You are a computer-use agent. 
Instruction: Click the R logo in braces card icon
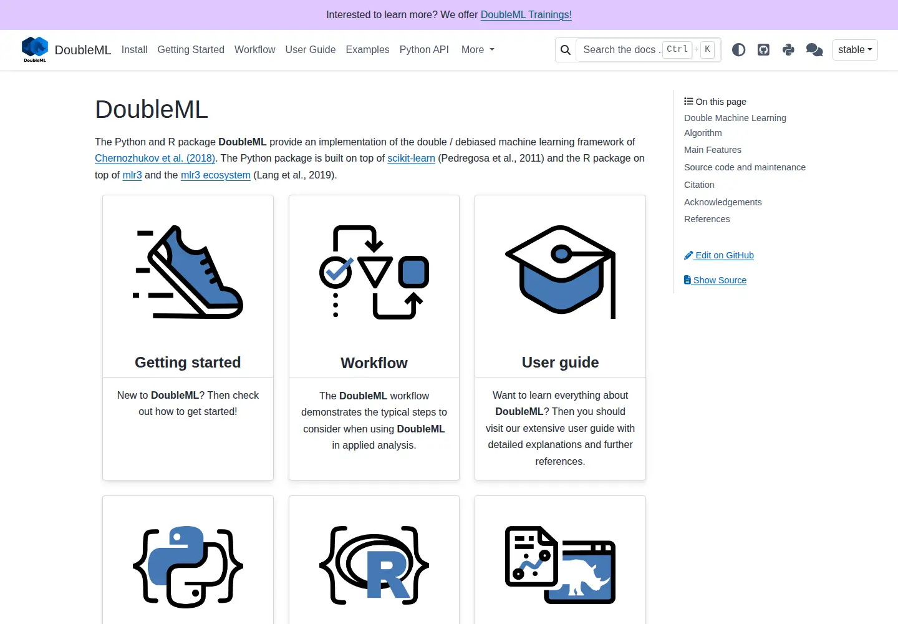coord(374,565)
